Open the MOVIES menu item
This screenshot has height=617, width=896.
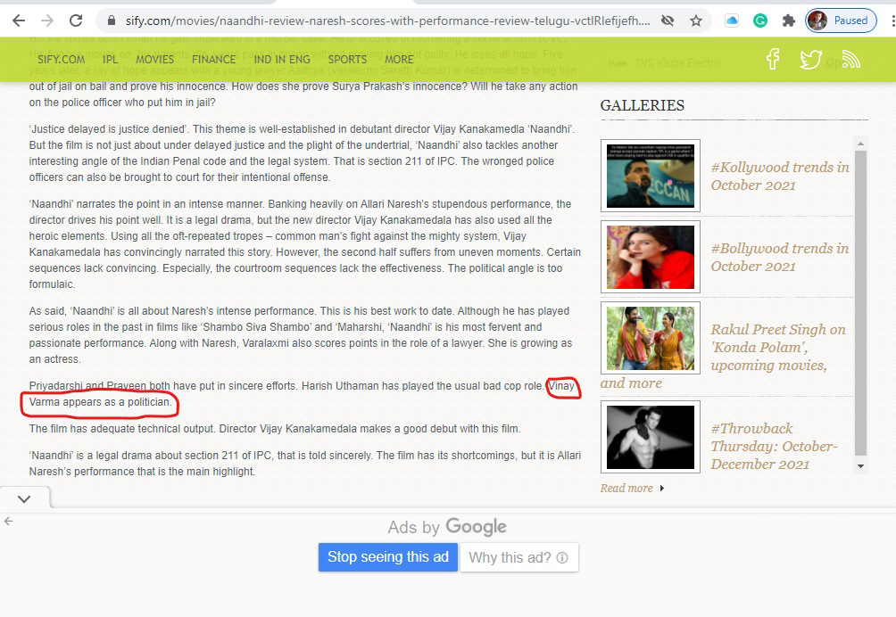(x=154, y=60)
